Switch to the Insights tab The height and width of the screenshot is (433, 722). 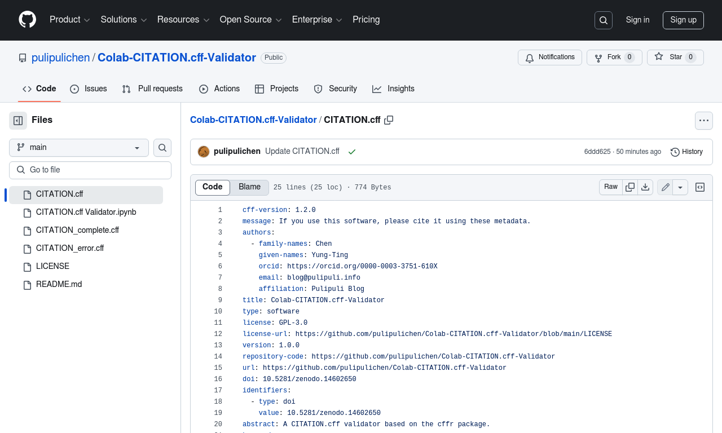(393, 89)
